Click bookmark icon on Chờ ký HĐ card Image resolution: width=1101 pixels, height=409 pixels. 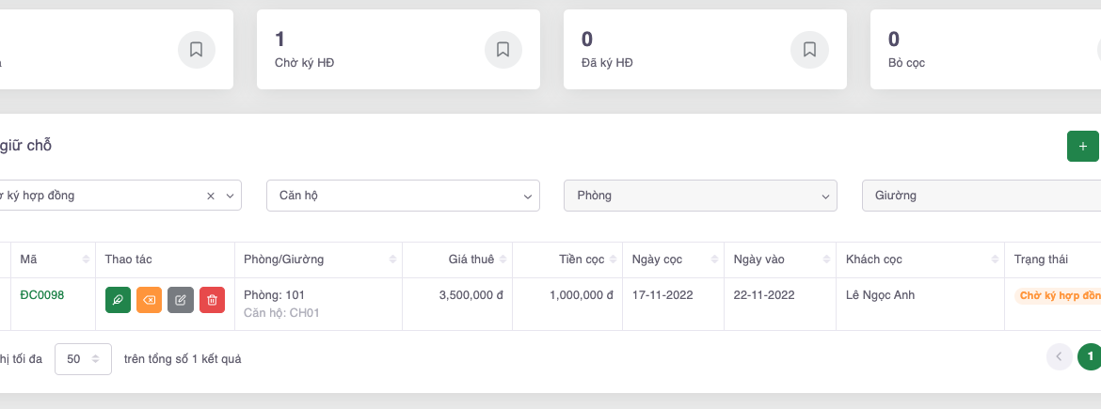pos(503,50)
